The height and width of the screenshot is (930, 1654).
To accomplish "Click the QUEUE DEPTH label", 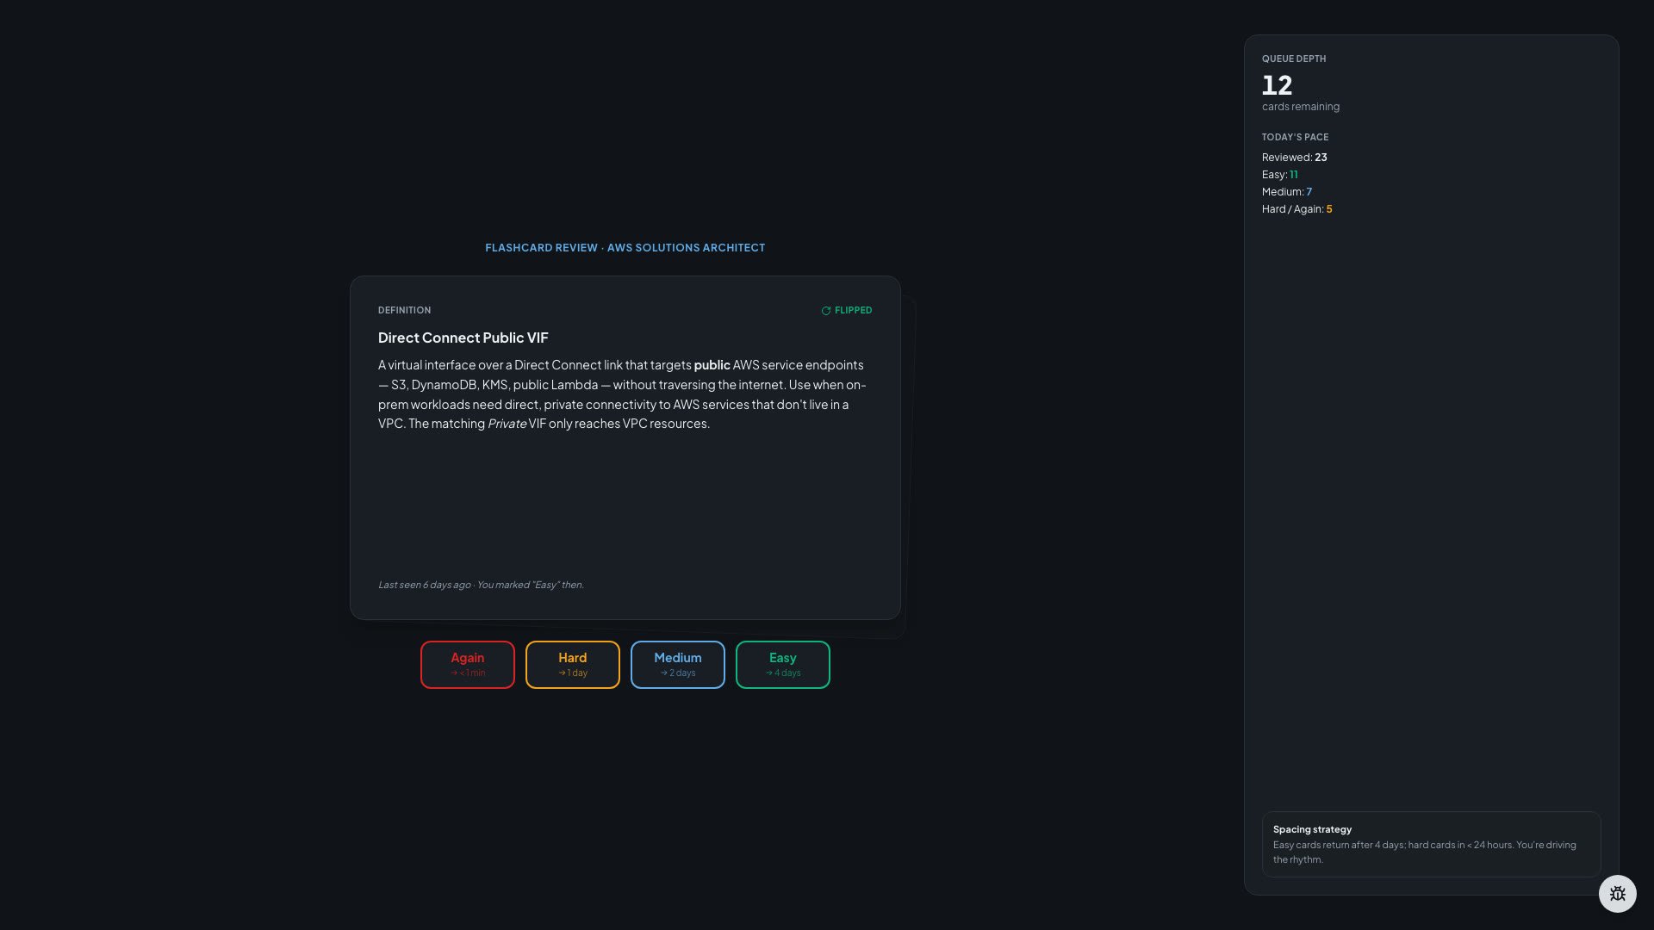I will tap(1294, 59).
